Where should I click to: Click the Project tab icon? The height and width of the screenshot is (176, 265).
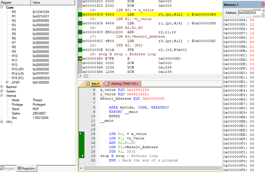2,169
